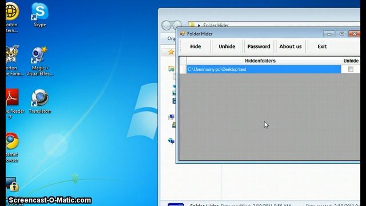Open the Translator desktop shortcut
366x206 pixels.
pyautogui.click(x=39, y=101)
